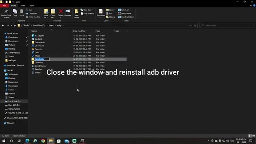Go back with the Back arrow
Image resolution: width=256 pixels, height=144 pixels.
(3, 26)
